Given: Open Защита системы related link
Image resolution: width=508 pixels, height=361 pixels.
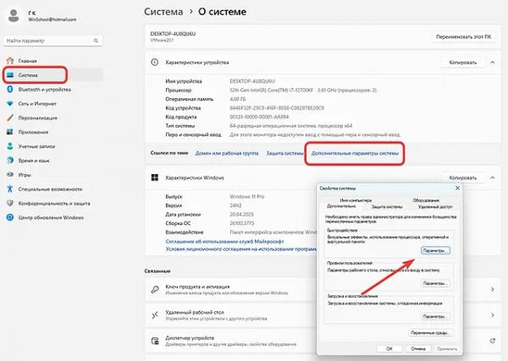Looking at the screenshot, I should click(x=284, y=153).
